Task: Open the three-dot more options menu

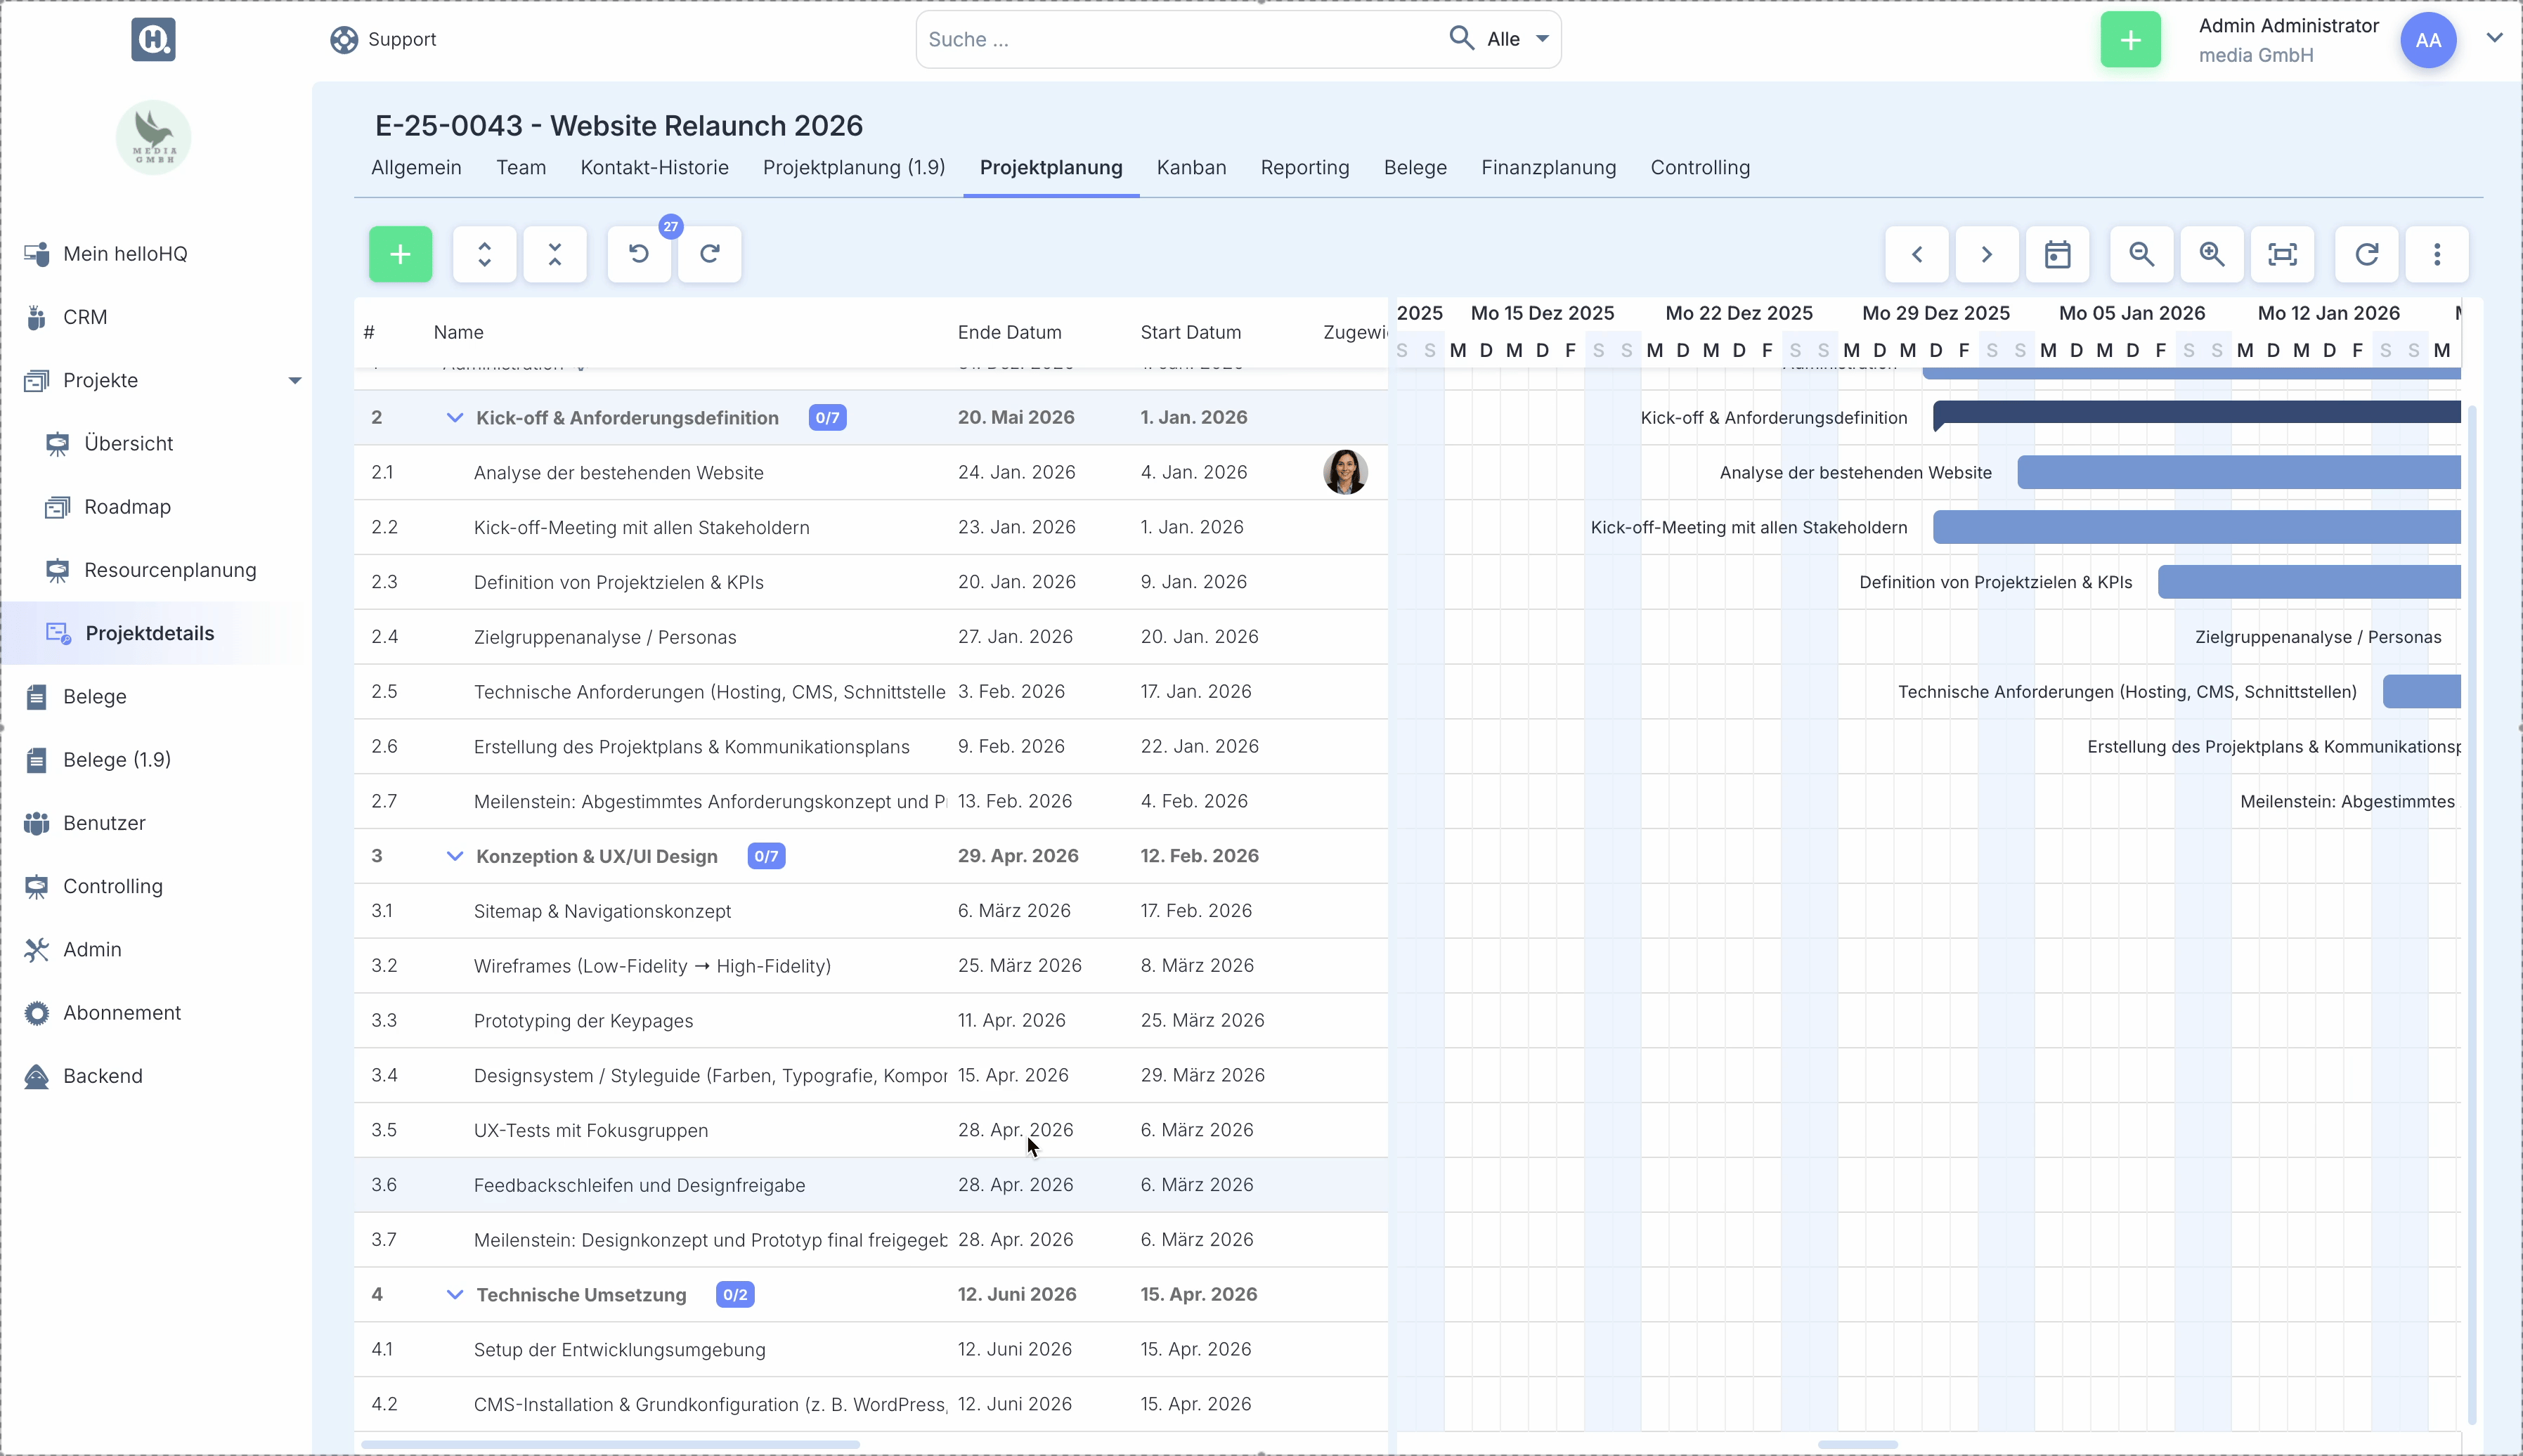Action: pyautogui.click(x=2437, y=254)
